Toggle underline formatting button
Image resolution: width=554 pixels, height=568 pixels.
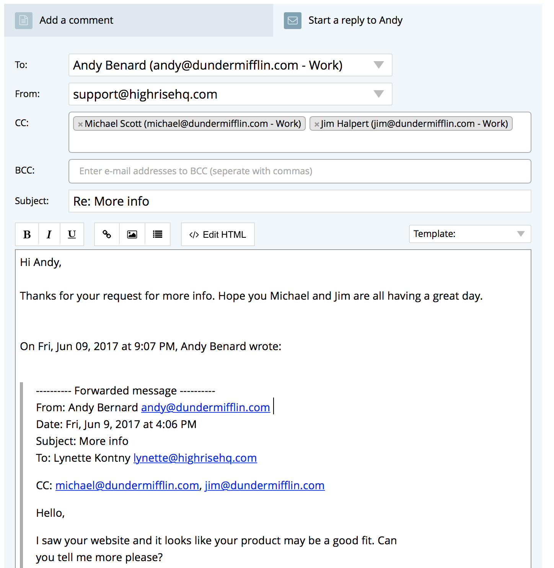72,234
